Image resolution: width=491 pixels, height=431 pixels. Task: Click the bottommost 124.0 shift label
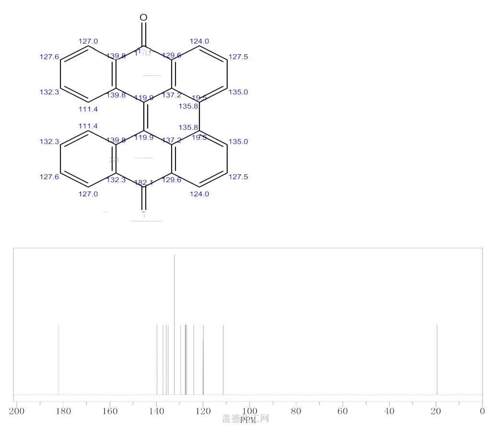click(x=199, y=194)
